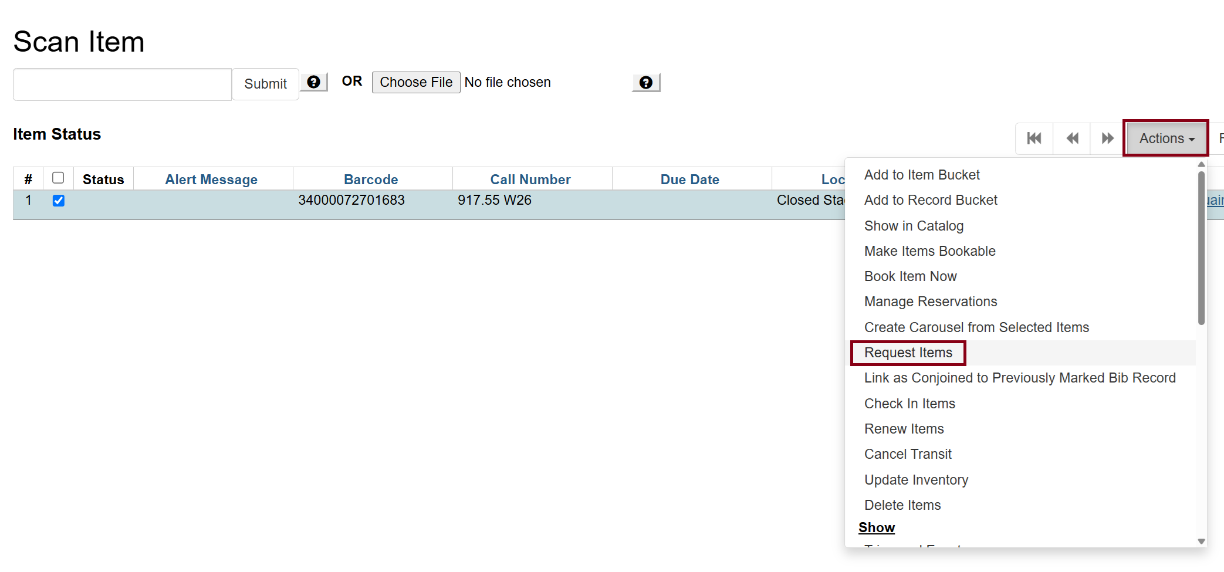
Task: Uncheck the row 1 item checkbox
Action: pos(59,201)
